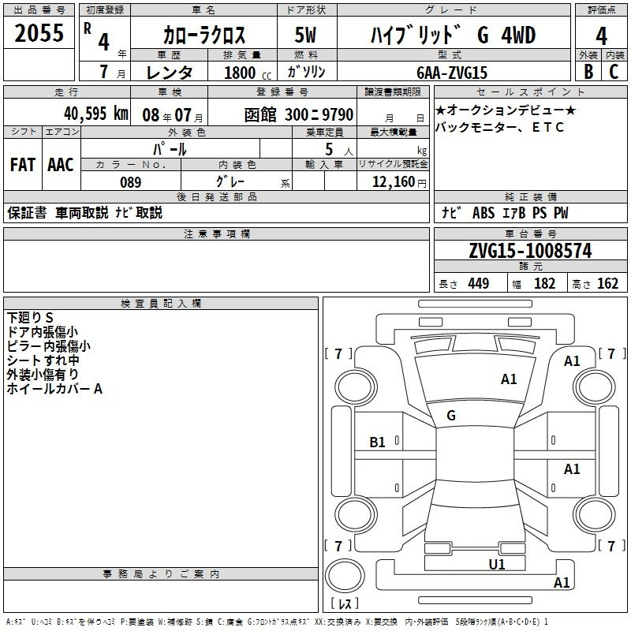
Task: Select the sales point ★オークションデビュー★
Action: [506, 110]
